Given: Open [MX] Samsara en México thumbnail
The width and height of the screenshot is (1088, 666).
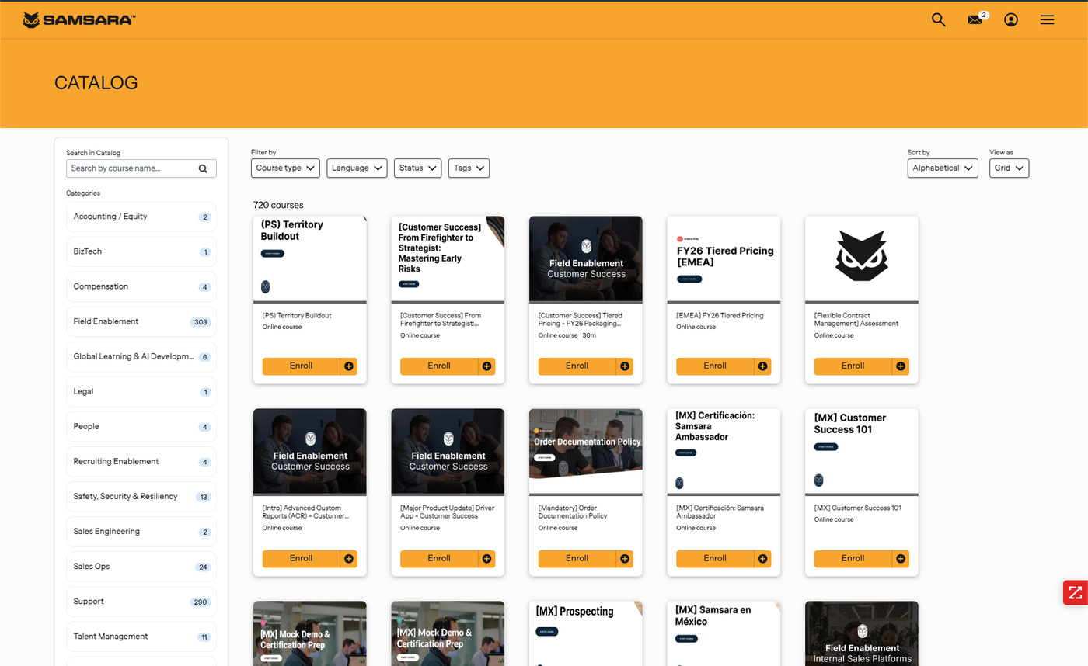Looking at the screenshot, I should click(x=724, y=633).
